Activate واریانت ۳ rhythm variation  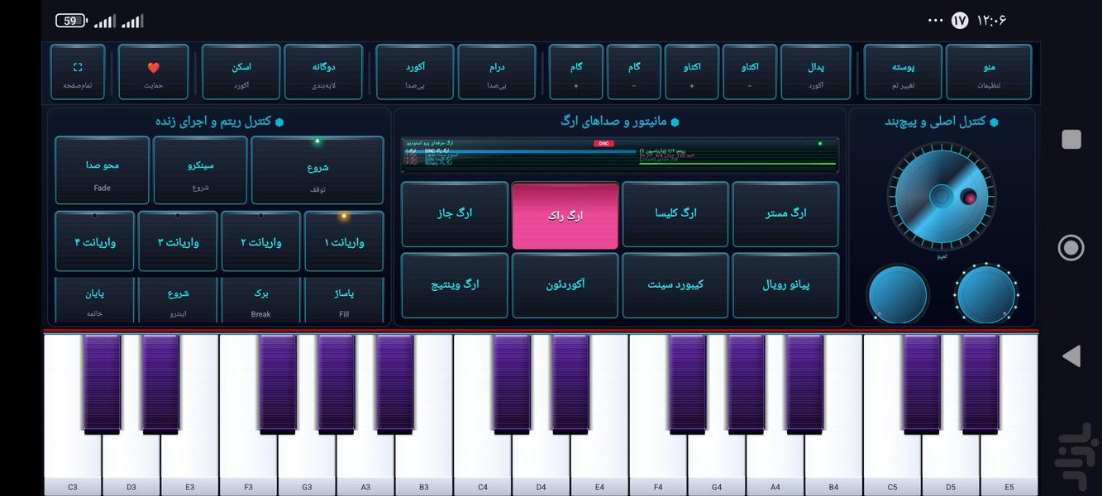tap(178, 241)
